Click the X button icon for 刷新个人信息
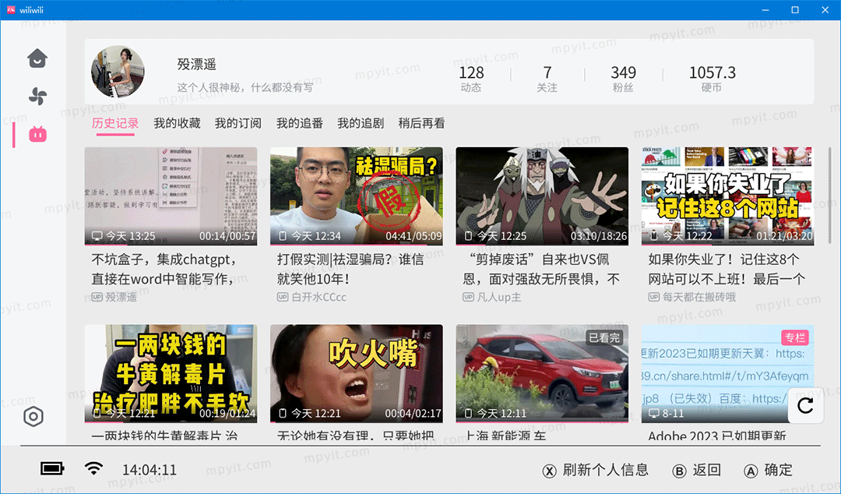This screenshot has height=494, width=841. coord(549,471)
